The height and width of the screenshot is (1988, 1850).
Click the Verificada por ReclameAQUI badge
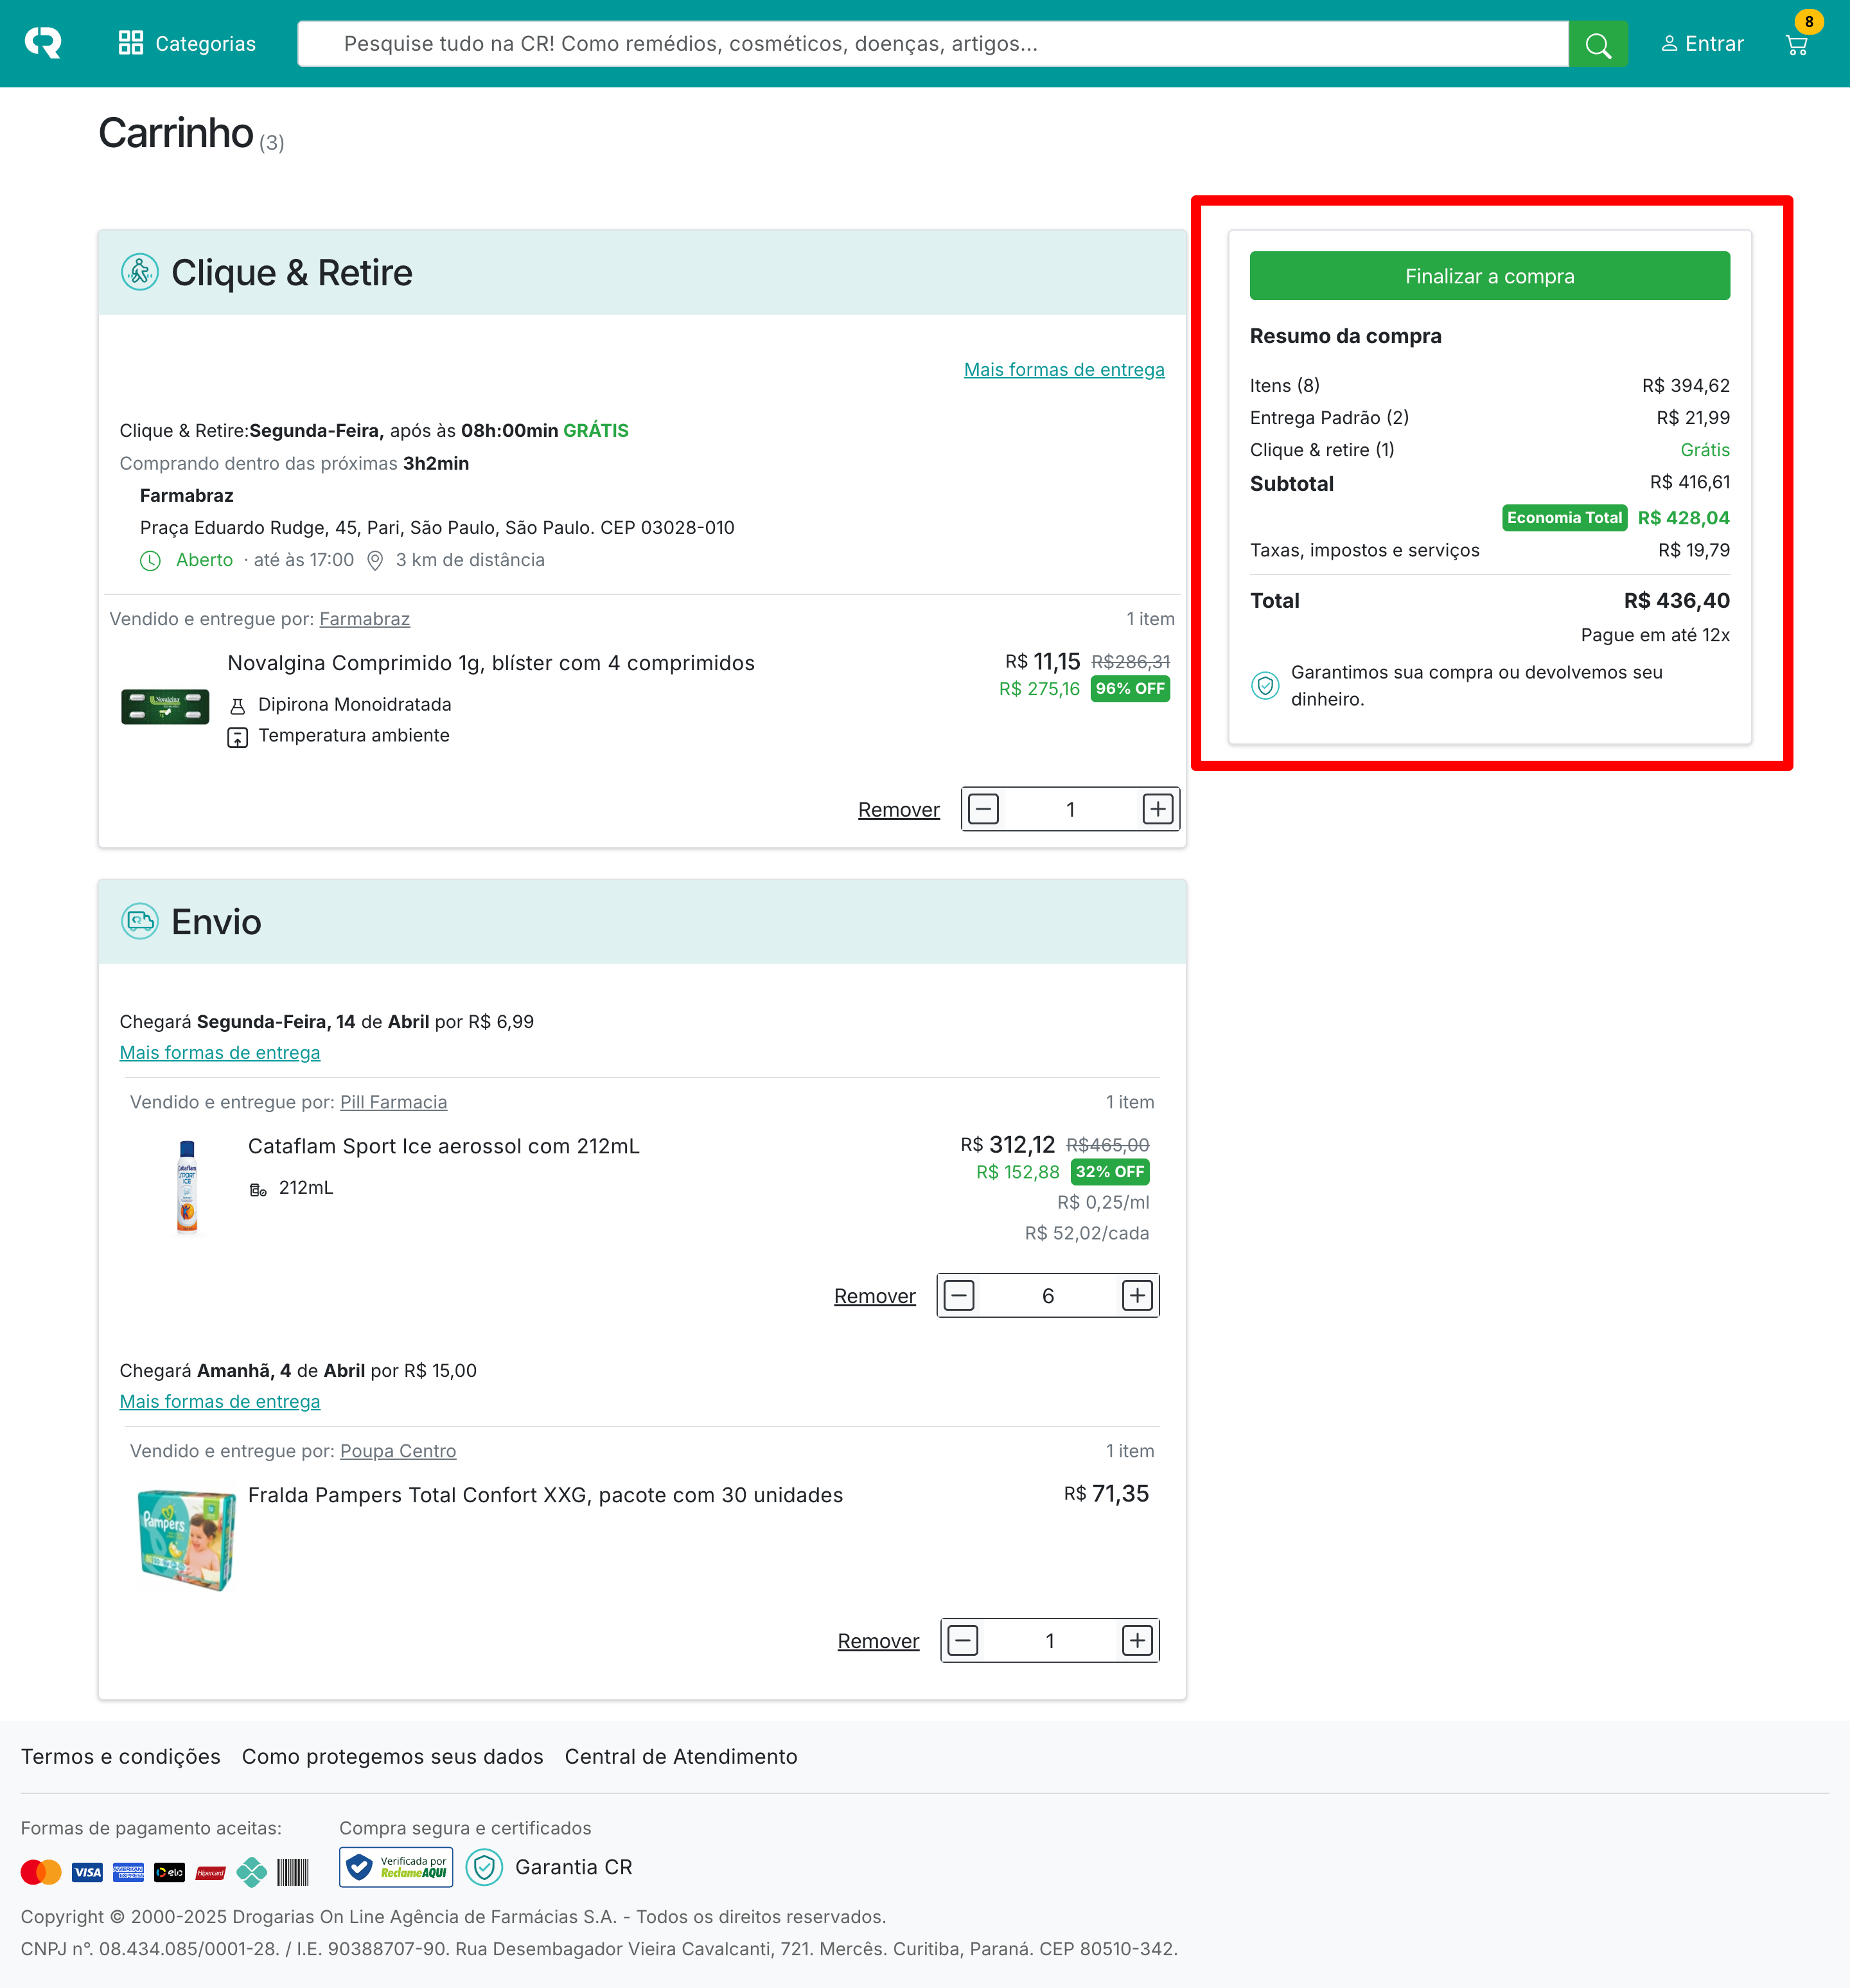coord(396,1867)
